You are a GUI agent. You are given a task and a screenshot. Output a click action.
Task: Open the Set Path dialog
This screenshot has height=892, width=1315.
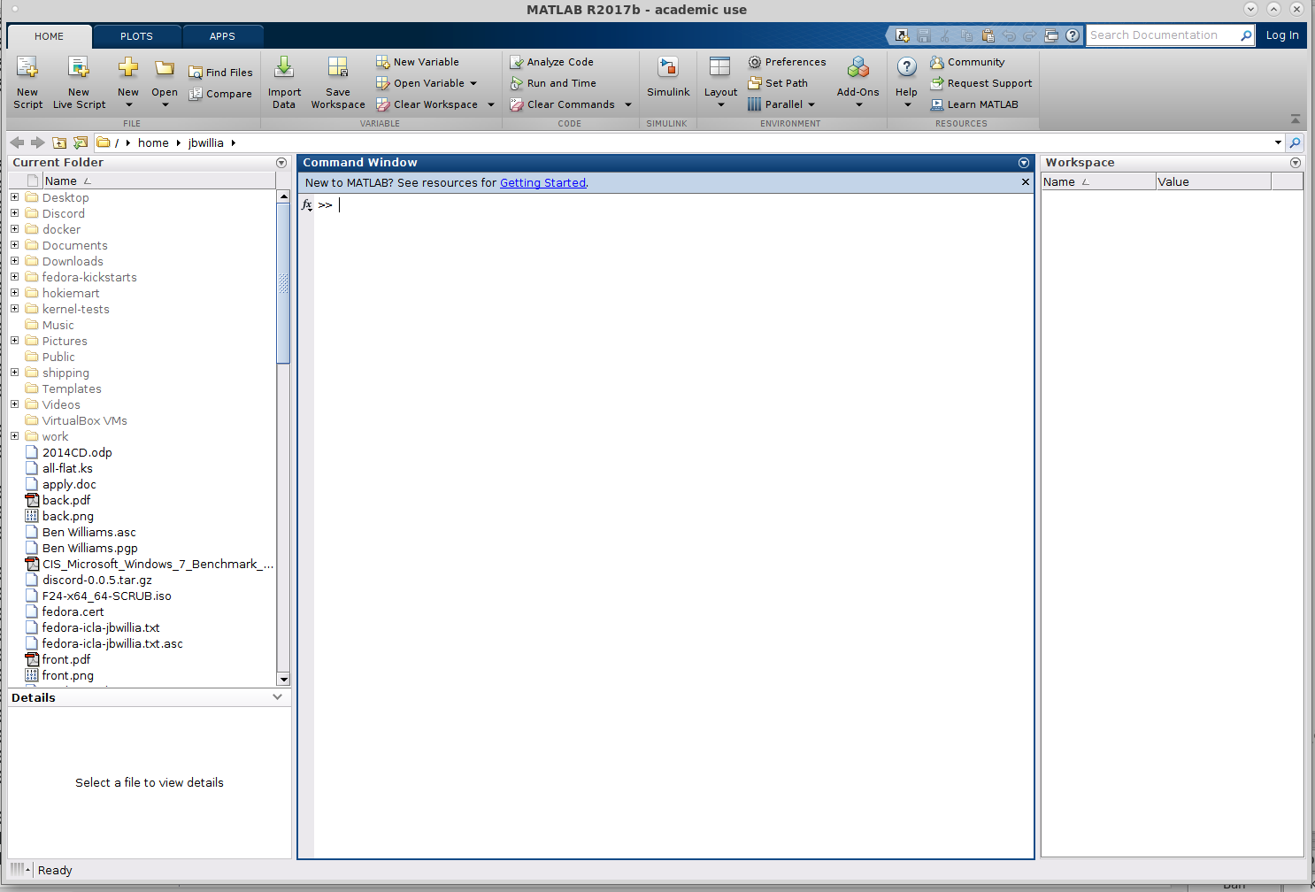tap(778, 83)
